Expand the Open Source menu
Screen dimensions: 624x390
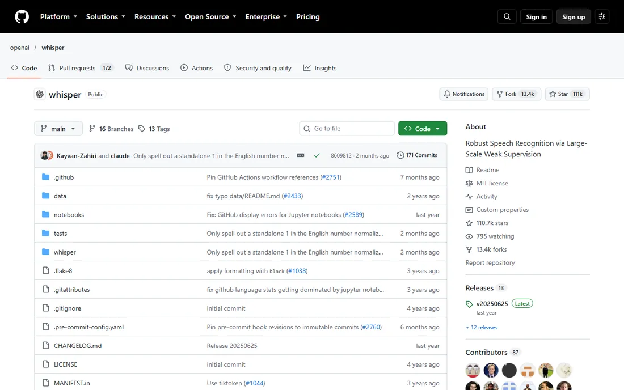[210, 16]
